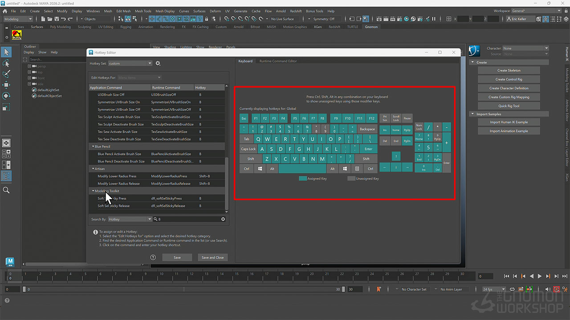
Task: Select the Lasso tool in the toolbox
Action: point(6,64)
